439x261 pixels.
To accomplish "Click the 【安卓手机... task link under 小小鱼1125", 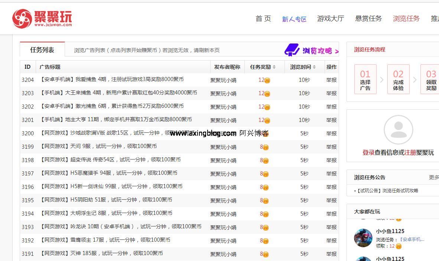I will click(x=412, y=239).
